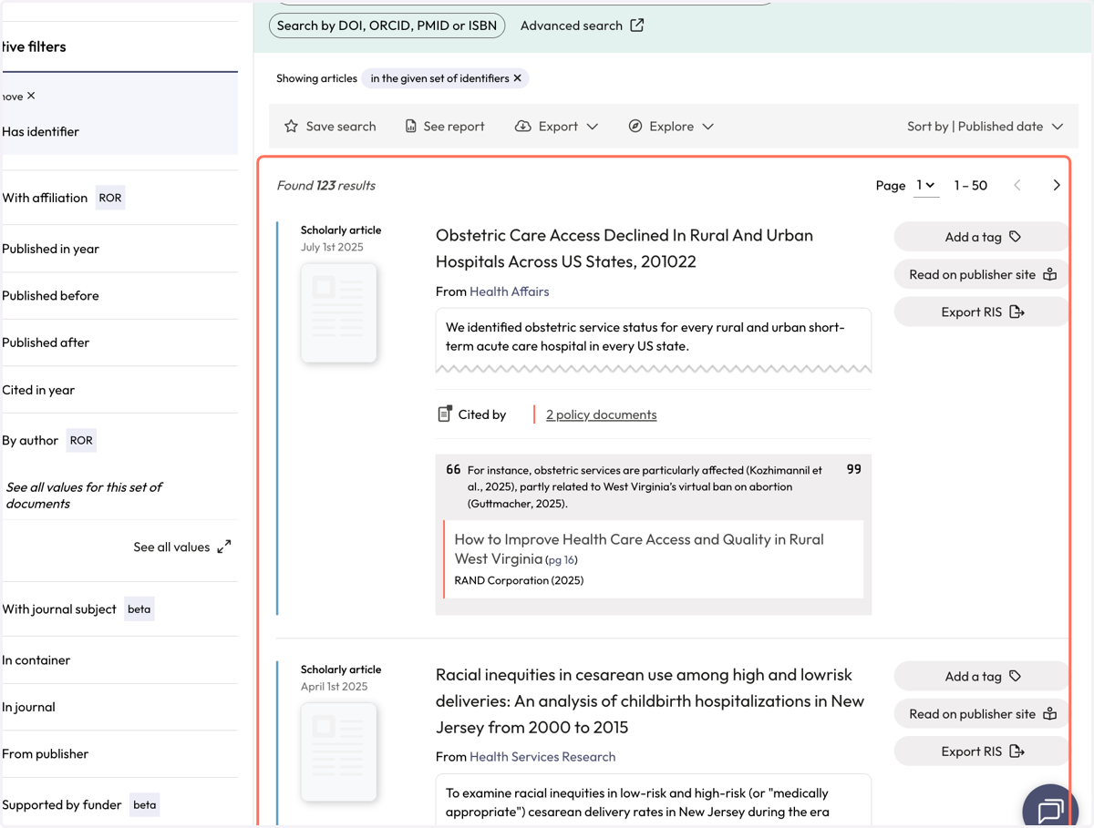Expand the Sort by Published date dropdown
The width and height of the screenshot is (1094, 828).
click(985, 127)
